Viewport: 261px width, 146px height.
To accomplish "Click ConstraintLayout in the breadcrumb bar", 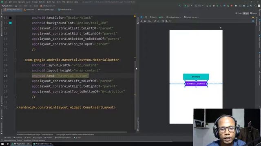I will pos(35,134).
